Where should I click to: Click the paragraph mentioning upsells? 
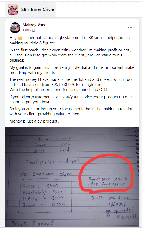click(71, 85)
